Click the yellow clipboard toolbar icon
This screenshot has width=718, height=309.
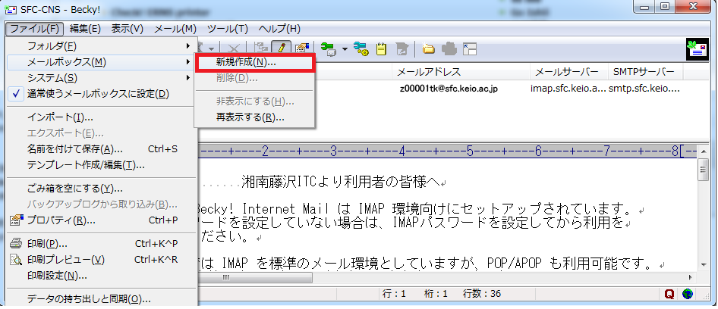point(382,48)
